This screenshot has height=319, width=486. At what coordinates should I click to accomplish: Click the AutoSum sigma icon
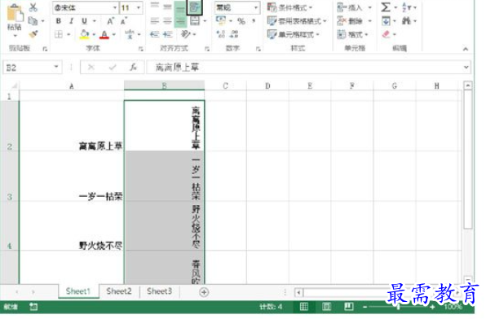click(386, 7)
